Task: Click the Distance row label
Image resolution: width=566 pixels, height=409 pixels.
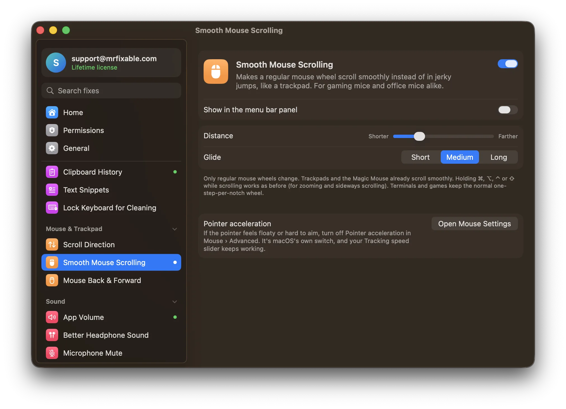Action: [x=218, y=136]
